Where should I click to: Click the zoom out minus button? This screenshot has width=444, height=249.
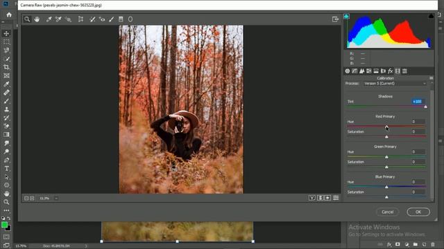(x=26, y=199)
